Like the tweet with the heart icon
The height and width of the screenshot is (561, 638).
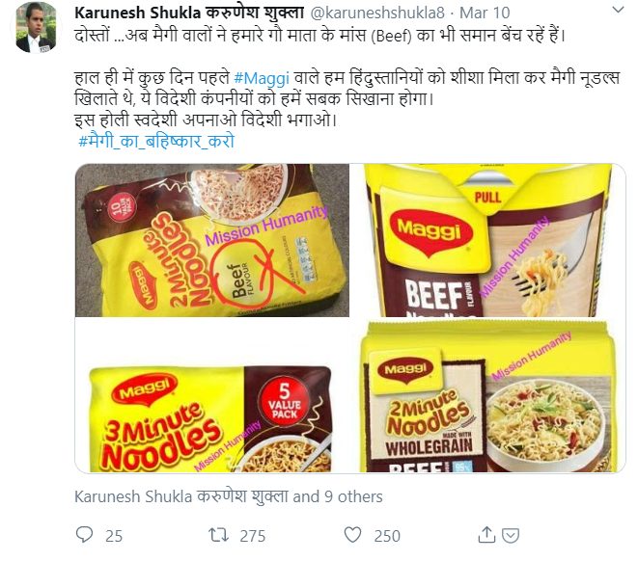[352, 535]
